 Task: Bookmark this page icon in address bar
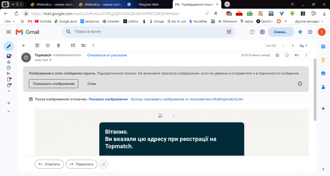(x=216, y=14)
